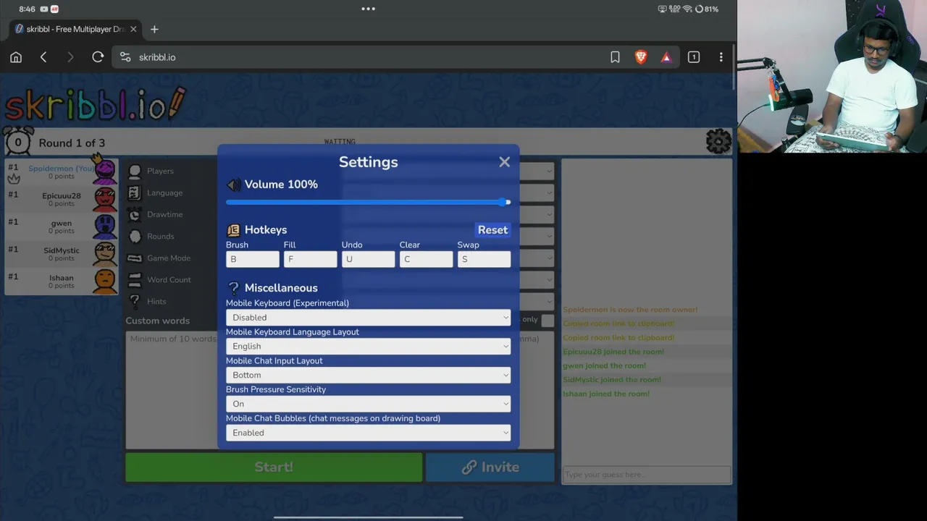The image size is (927, 521).
Task: Navigate forward in the browser
Action: 70,57
